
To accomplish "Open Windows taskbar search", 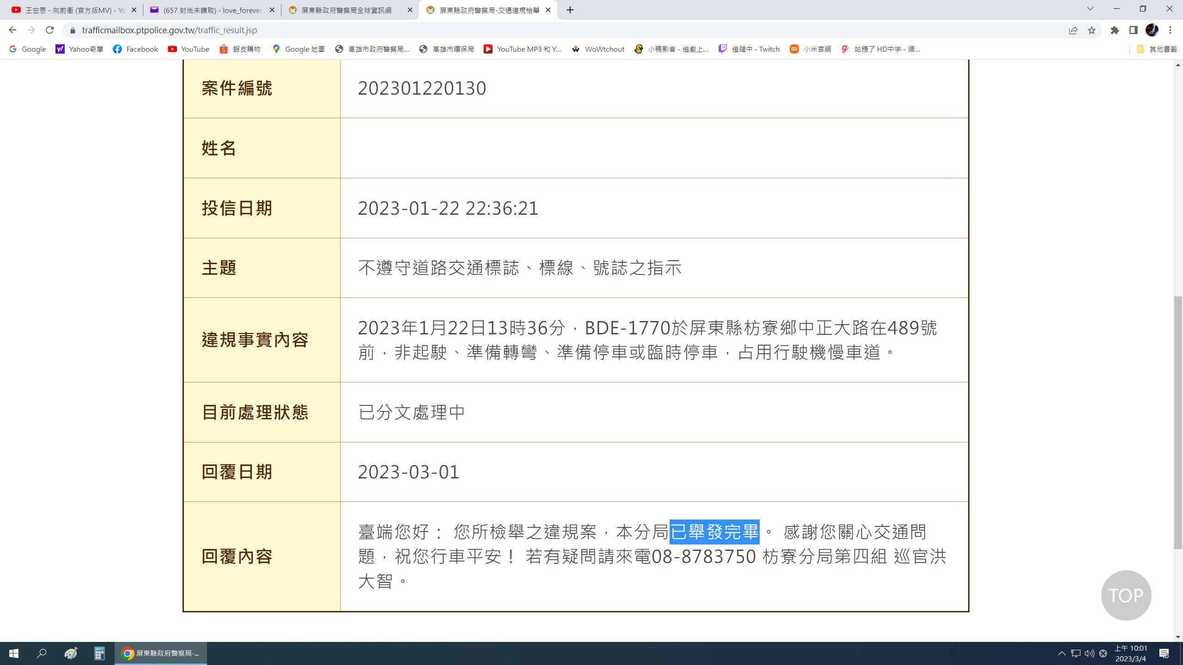I will coord(42,653).
